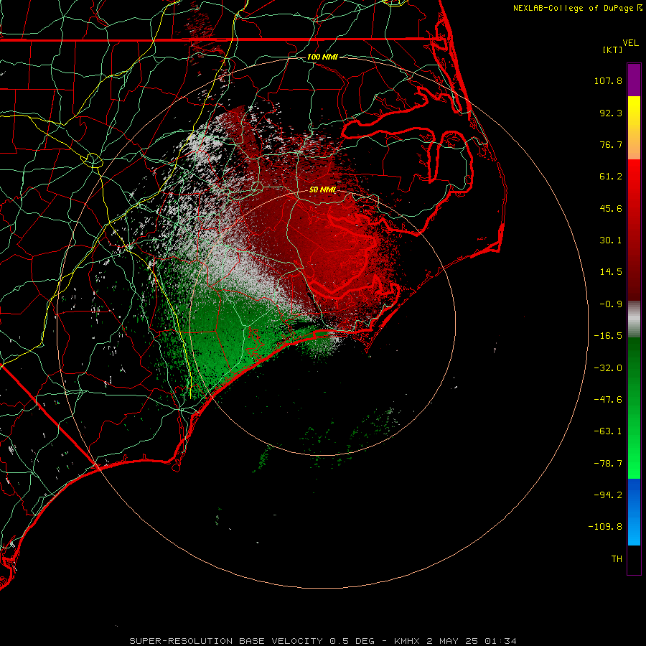Click the 76.7 legend value

coord(611,144)
